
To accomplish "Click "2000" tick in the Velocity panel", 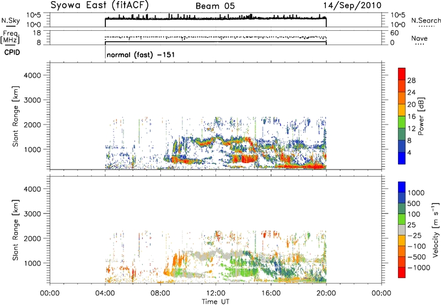I will click(32, 238).
